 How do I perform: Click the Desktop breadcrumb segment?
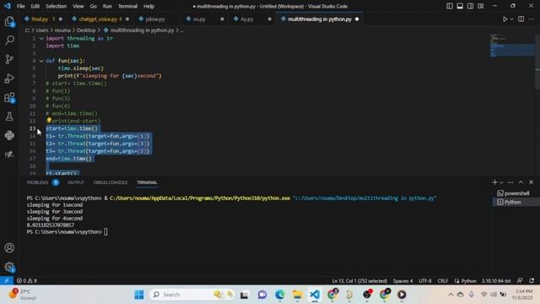point(86,30)
